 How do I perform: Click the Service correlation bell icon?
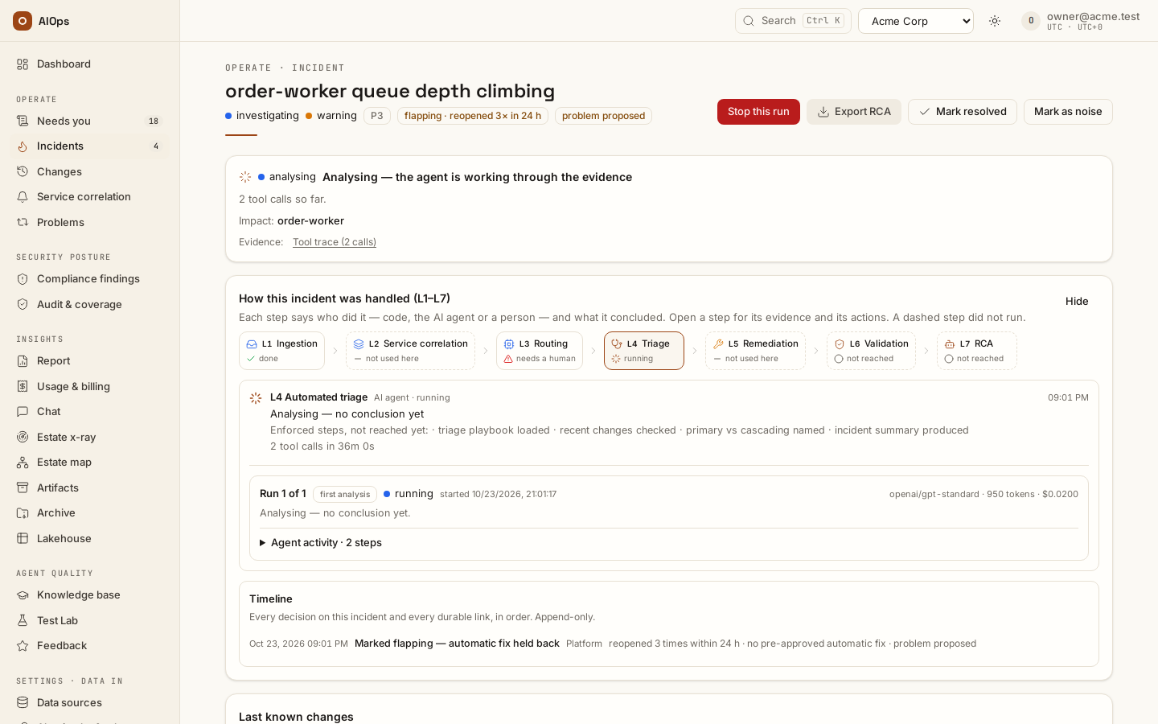coord(23,197)
